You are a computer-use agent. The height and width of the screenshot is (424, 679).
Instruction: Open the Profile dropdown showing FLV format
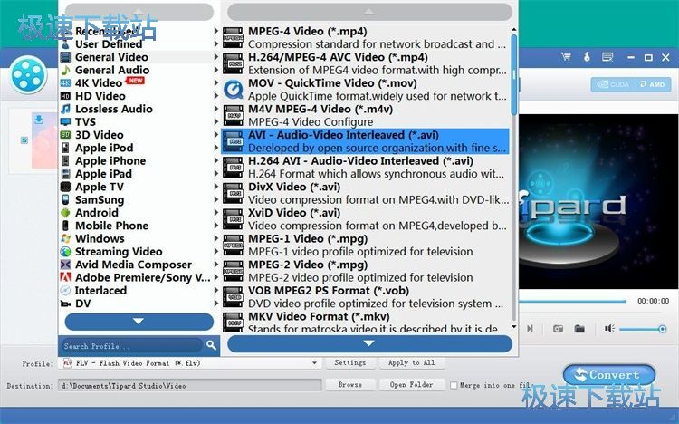coord(190,363)
